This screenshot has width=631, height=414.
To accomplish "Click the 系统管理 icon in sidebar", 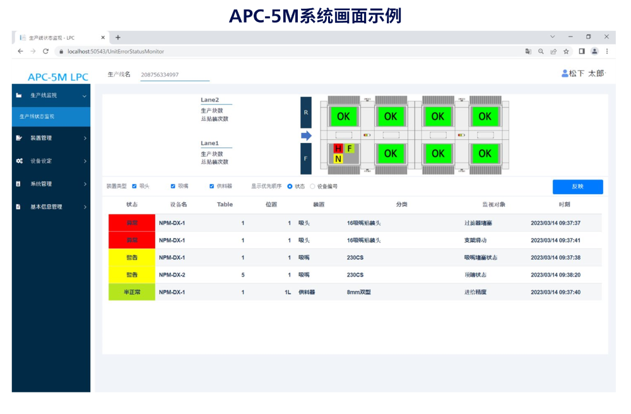I will pyautogui.click(x=19, y=184).
